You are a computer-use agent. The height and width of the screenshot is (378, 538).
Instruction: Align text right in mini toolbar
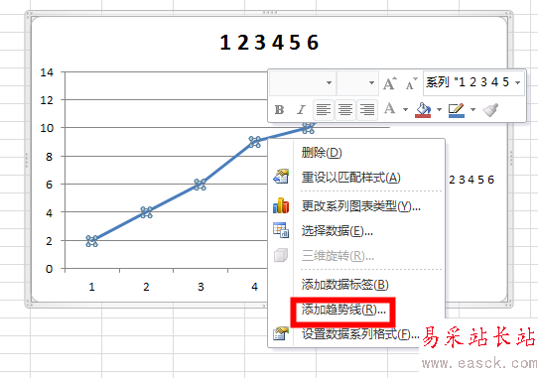(367, 110)
